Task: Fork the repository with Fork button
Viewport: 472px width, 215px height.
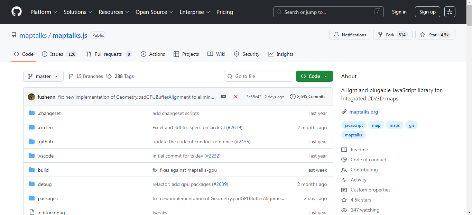Action: (x=392, y=35)
